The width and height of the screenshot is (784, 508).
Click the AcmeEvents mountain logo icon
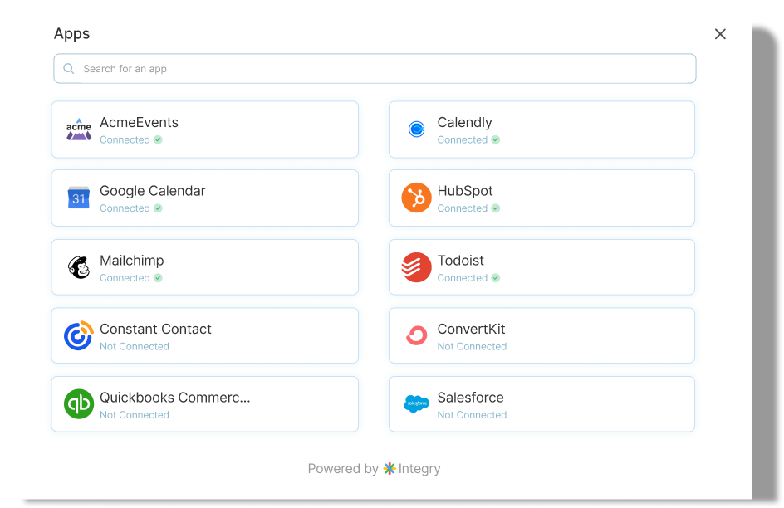pos(79,129)
